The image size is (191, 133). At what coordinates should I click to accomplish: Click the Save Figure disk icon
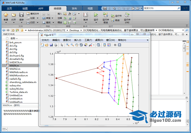(x=51, y=45)
